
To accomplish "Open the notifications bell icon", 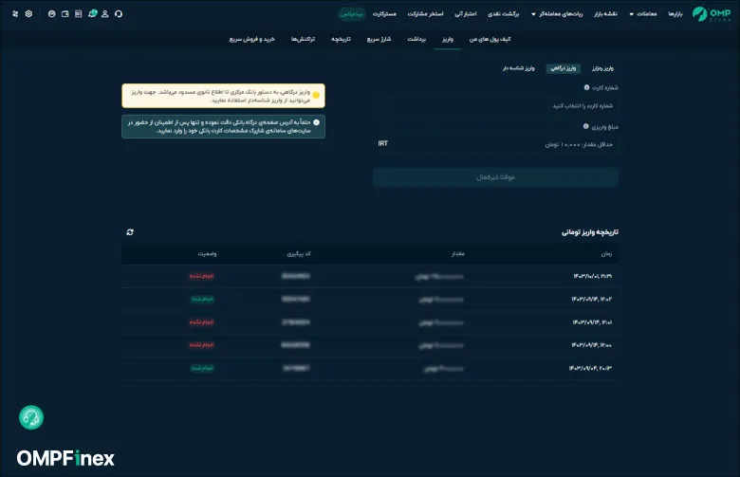I will point(93,13).
